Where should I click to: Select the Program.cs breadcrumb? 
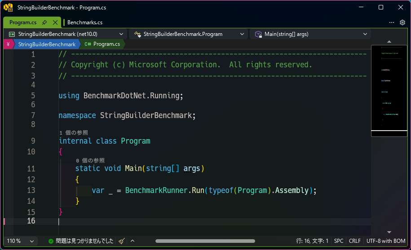click(x=107, y=44)
